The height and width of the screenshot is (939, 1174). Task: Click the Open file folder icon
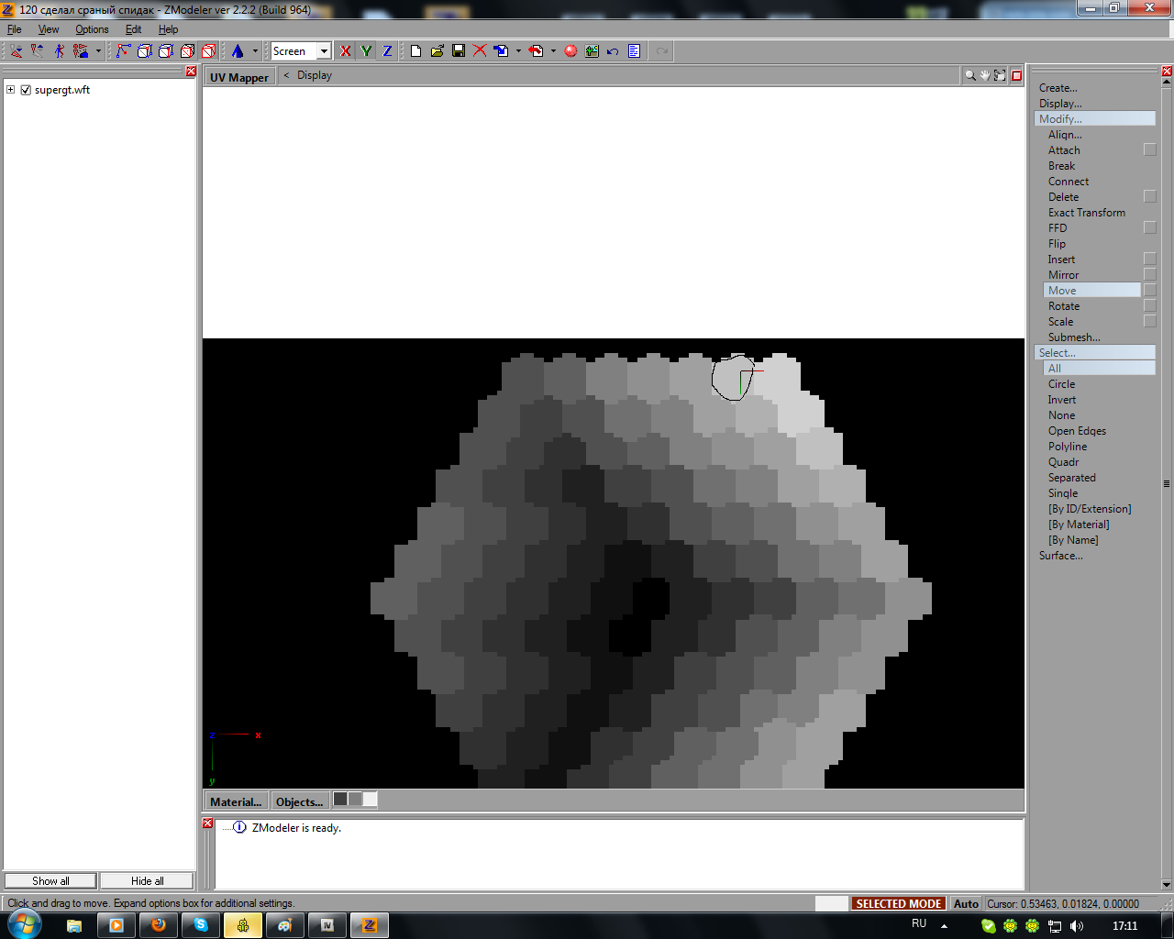[437, 51]
